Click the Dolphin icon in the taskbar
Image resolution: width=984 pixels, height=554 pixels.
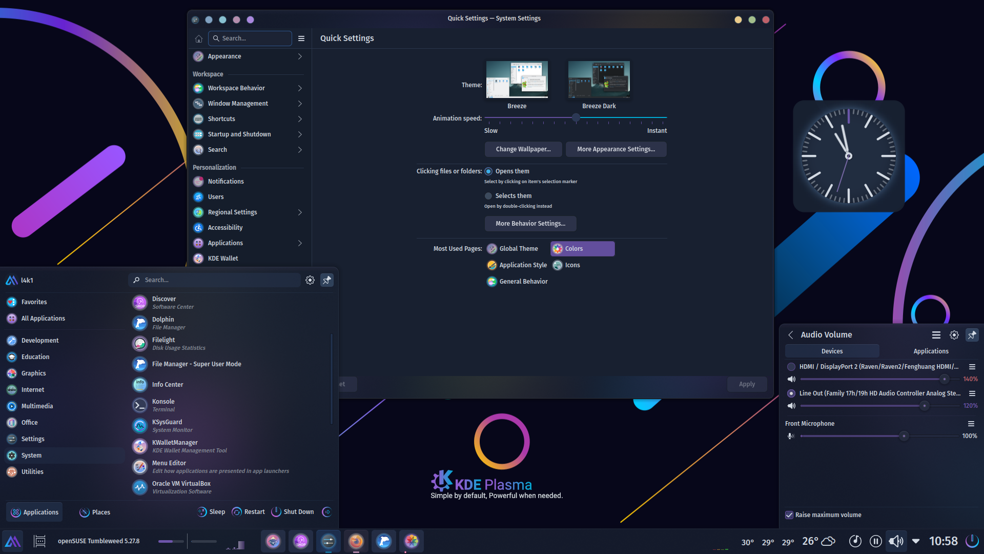coord(384,541)
